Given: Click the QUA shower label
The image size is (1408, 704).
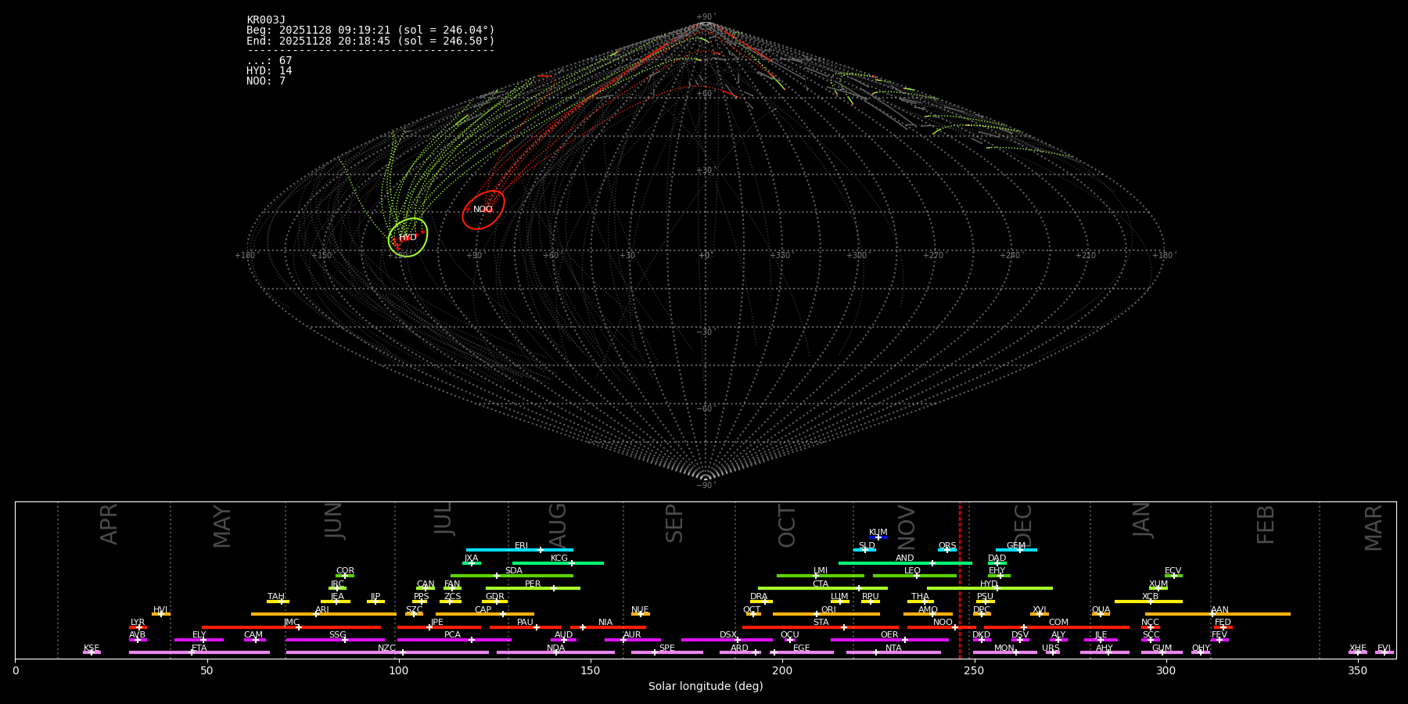Looking at the screenshot, I should (x=1101, y=609).
